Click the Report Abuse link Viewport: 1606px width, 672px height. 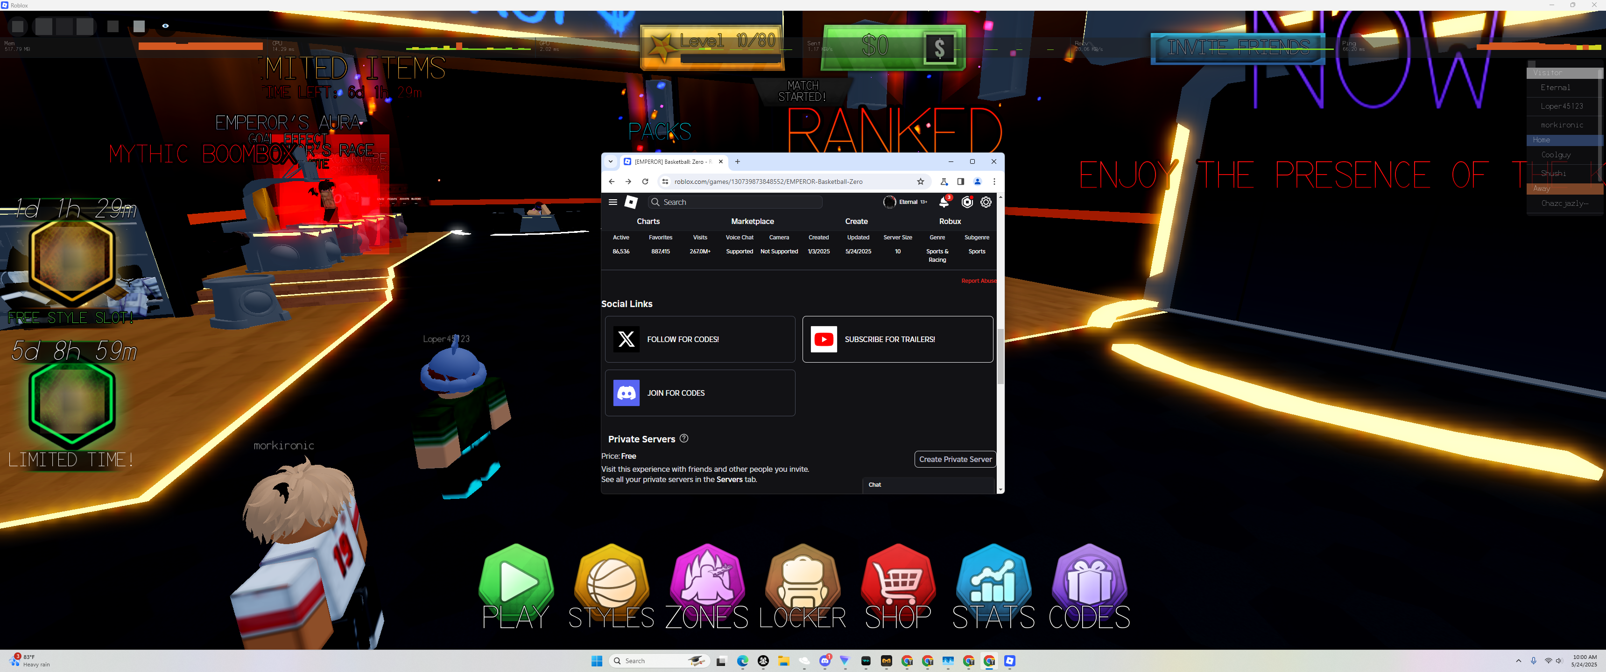click(x=978, y=281)
